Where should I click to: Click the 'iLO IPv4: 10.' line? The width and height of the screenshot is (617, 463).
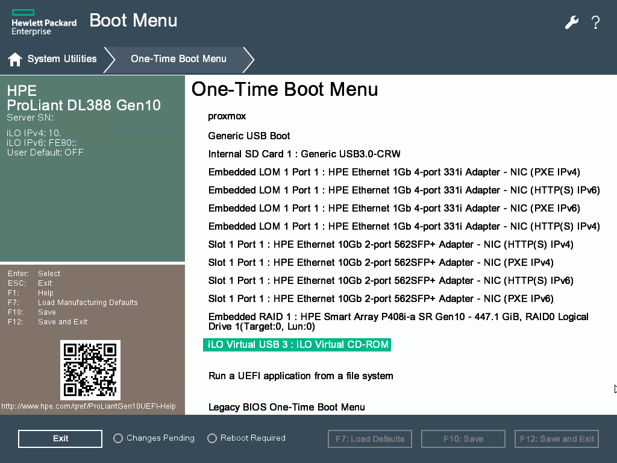(34, 133)
